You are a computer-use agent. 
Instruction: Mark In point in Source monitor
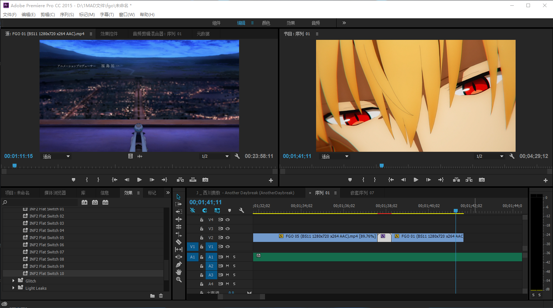pyautogui.click(x=87, y=179)
